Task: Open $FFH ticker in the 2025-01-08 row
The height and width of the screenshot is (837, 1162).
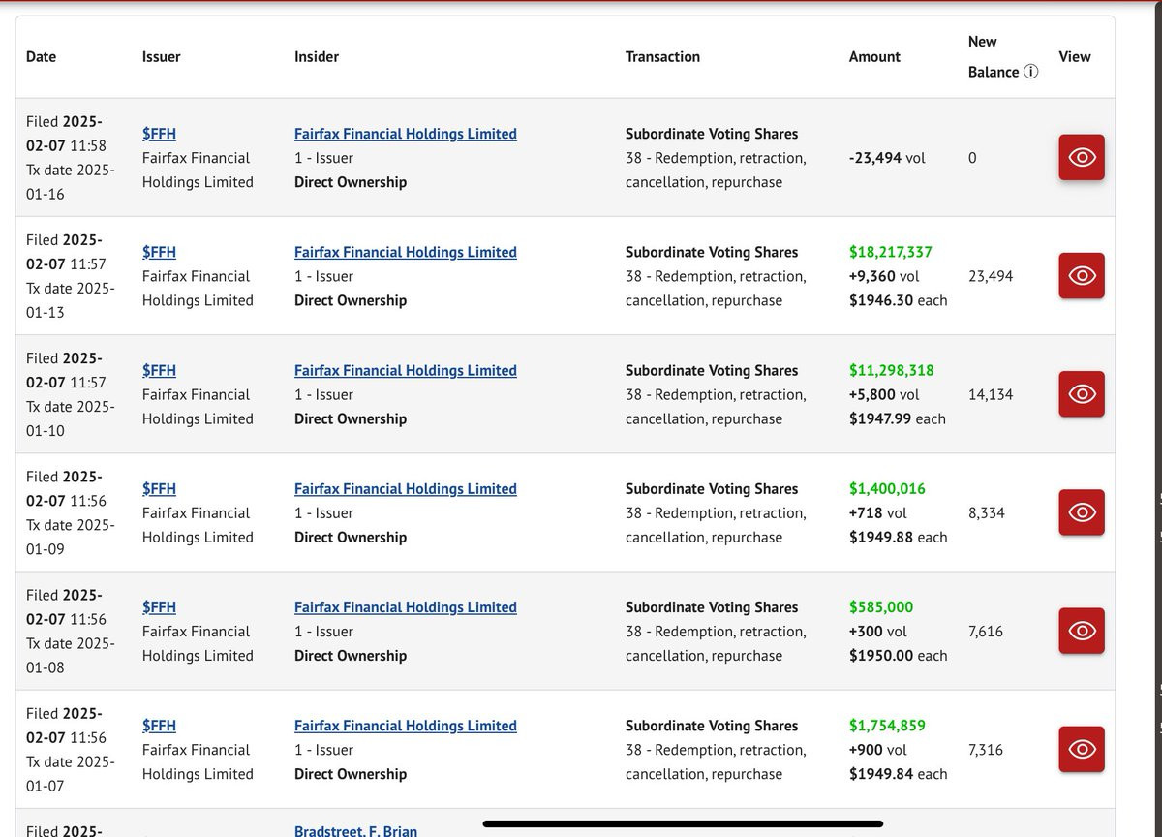Action: (159, 606)
